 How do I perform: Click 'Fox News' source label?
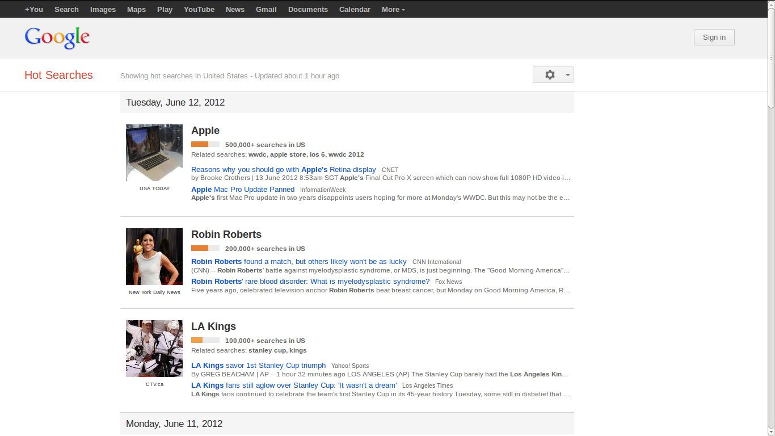(449, 282)
